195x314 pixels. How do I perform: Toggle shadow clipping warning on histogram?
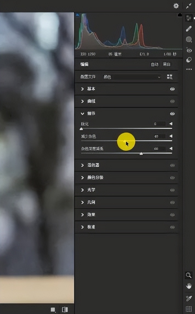pyautogui.click(x=77, y=15)
